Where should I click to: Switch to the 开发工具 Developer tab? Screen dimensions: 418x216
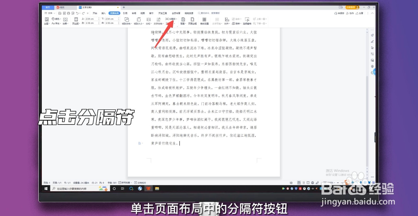coord(162,13)
